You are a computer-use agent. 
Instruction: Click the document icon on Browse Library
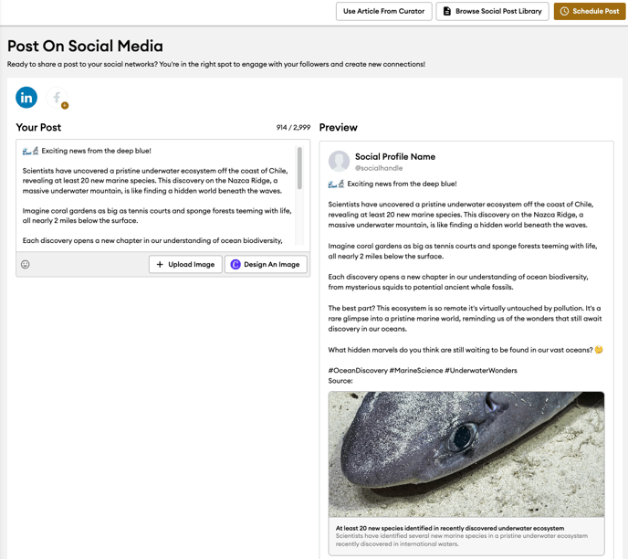click(447, 11)
